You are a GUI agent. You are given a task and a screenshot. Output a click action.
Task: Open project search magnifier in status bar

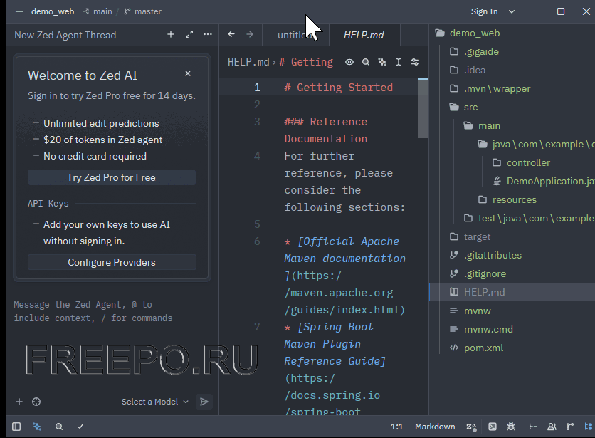(x=59, y=427)
